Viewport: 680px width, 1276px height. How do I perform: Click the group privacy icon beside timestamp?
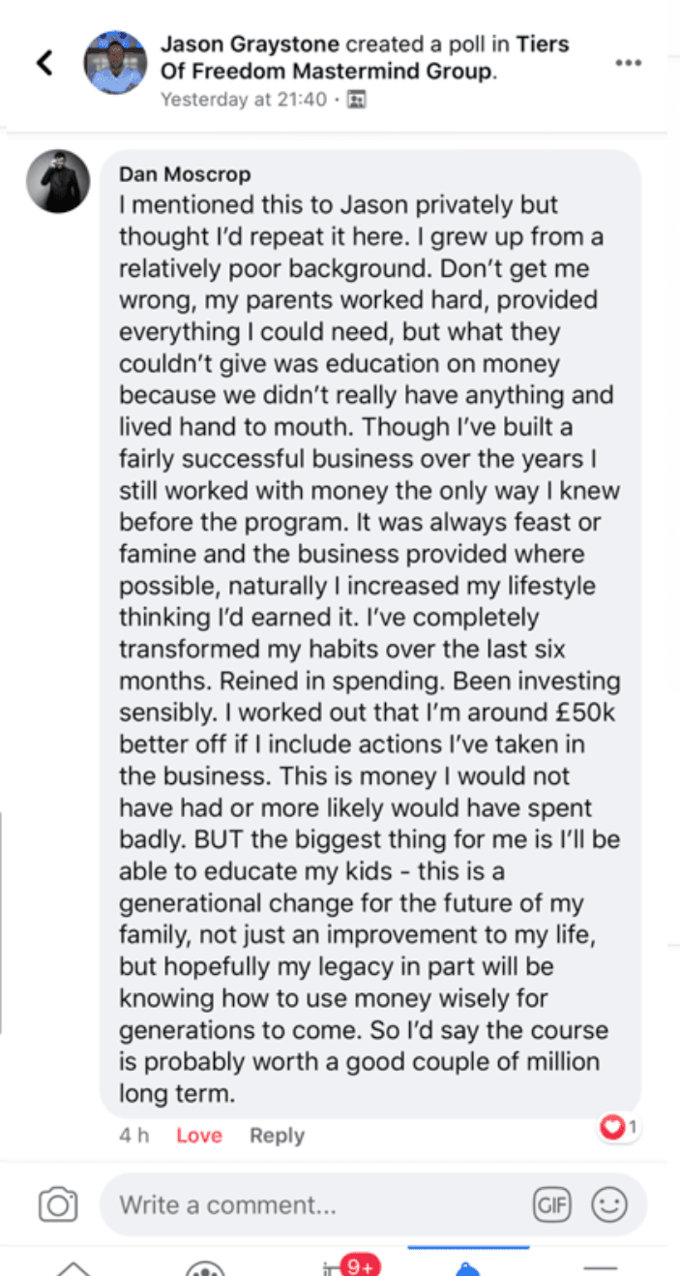(356, 100)
